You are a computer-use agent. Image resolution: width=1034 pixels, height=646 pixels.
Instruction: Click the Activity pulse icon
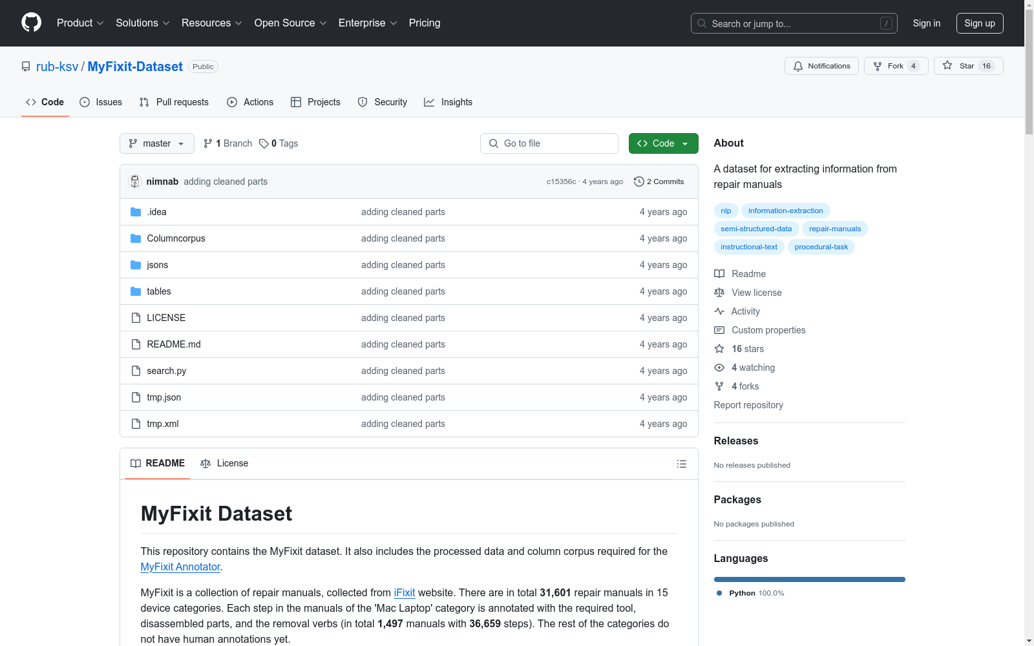coord(719,311)
